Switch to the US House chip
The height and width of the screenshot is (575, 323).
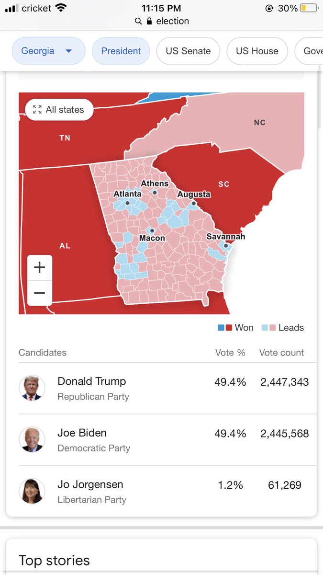pos(257,51)
